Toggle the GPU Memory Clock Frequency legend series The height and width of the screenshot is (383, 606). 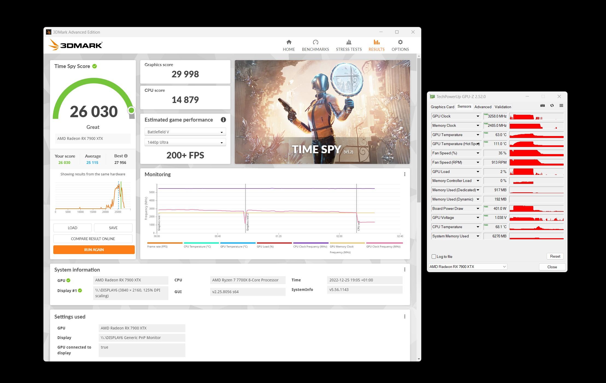click(347, 248)
